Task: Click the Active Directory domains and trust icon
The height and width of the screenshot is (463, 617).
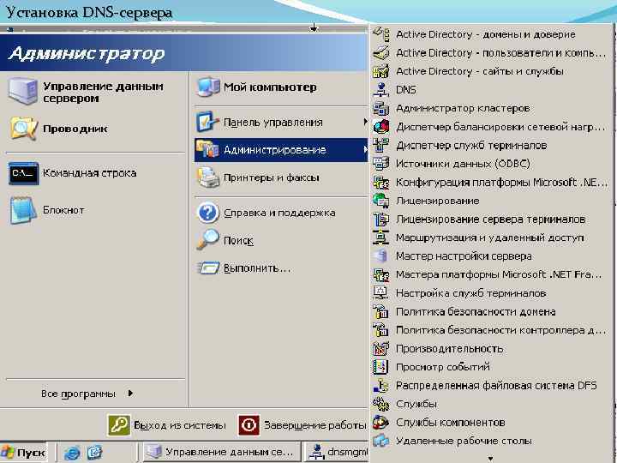Action: tap(380, 33)
